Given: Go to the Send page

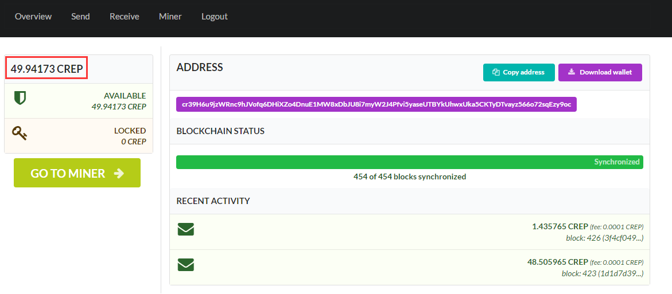Looking at the screenshot, I should [x=80, y=17].
